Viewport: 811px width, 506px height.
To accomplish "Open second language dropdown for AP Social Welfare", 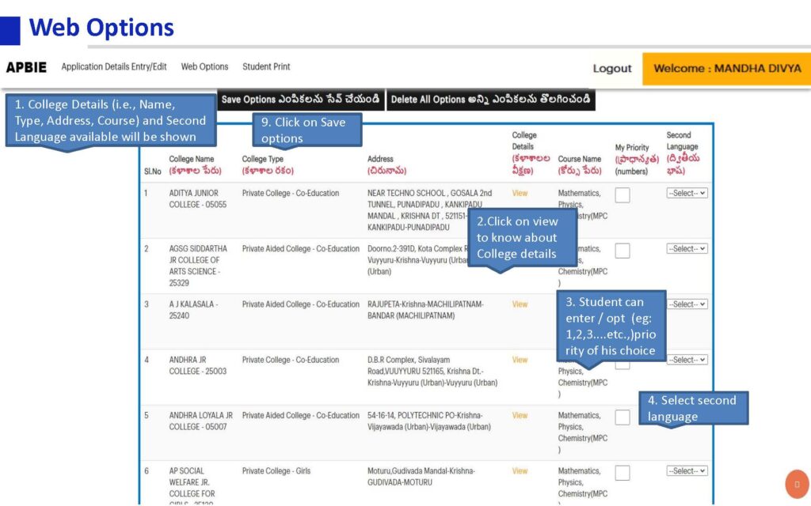I will 687,471.
